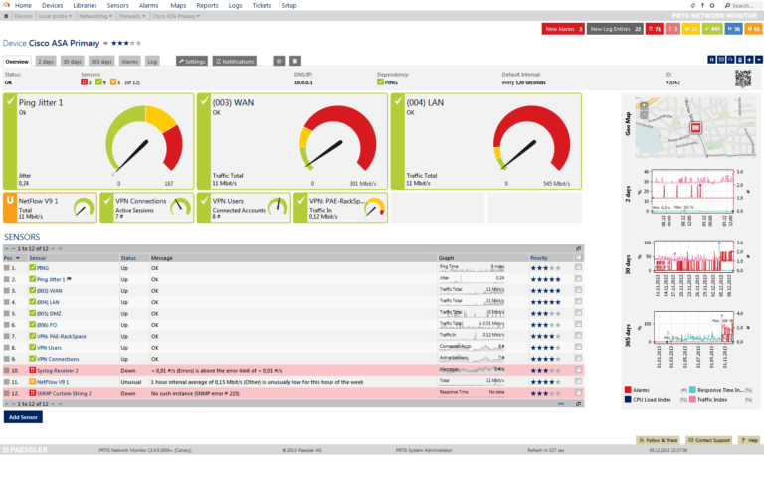Viewport: 764px width, 488px height.
Task: Scan the QR code icon for this device
Action: (744, 80)
